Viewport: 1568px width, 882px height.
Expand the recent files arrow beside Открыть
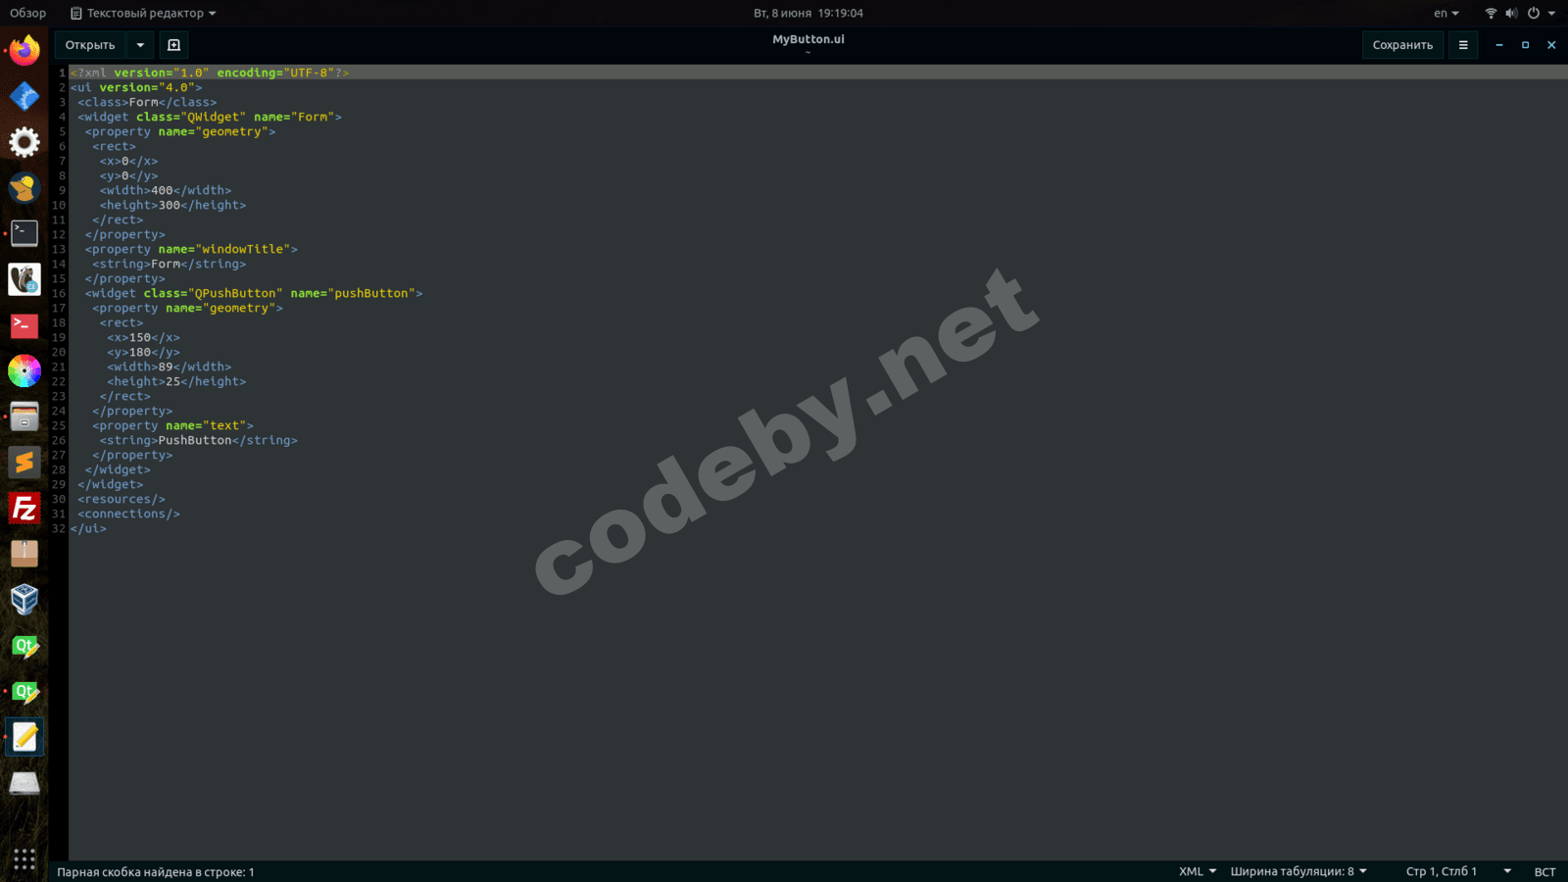point(140,45)
